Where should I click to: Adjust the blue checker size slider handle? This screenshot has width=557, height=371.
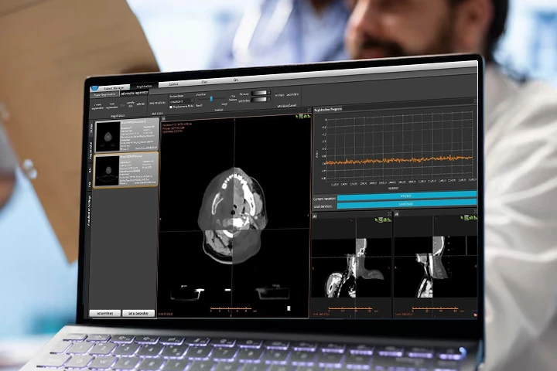tap(211, 99)
